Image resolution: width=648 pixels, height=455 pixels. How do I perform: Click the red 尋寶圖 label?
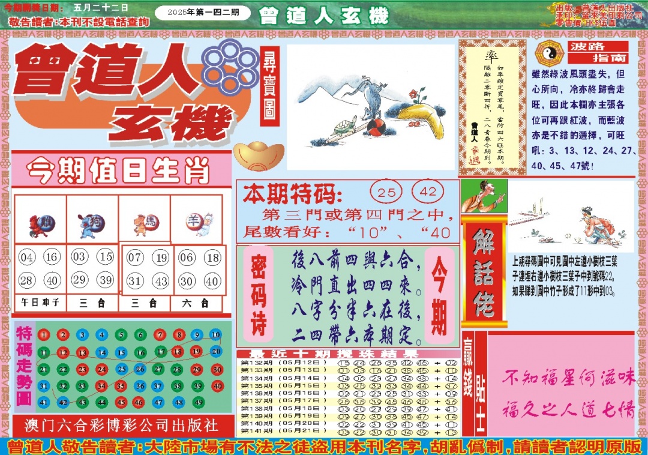(x=270, y=86)
